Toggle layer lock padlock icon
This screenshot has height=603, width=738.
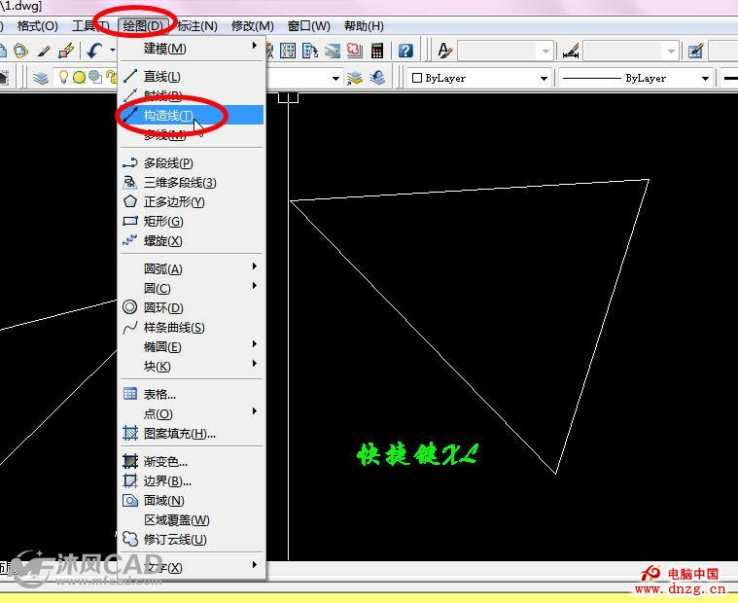point(112,77)
